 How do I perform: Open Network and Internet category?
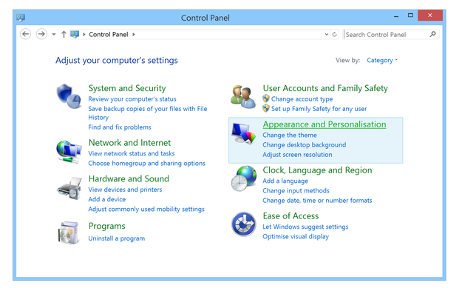[129, 143]
